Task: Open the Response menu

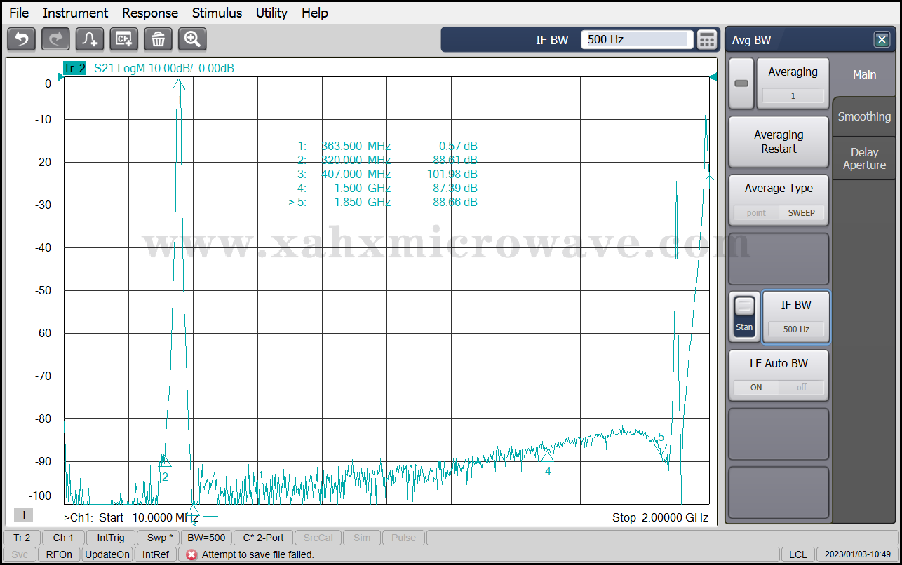Action: coord(150,13)
